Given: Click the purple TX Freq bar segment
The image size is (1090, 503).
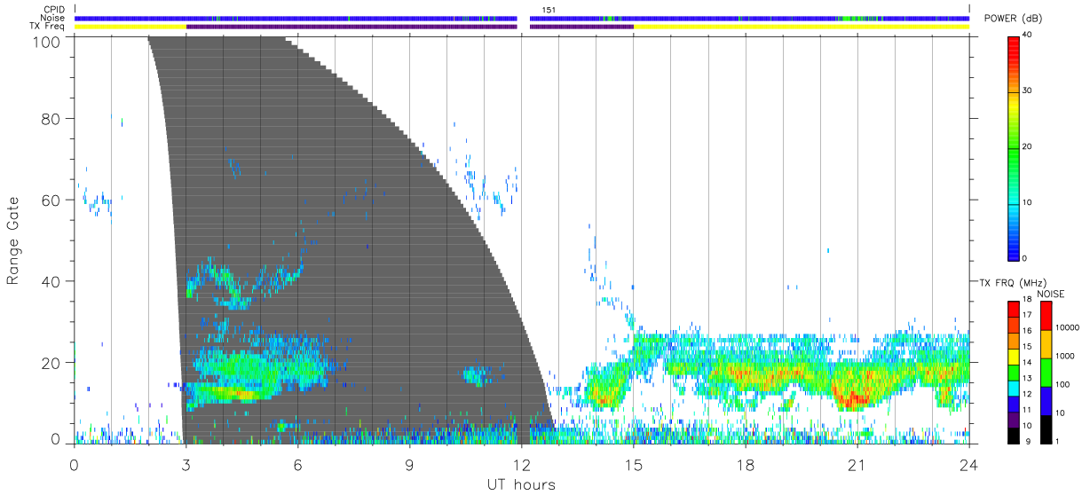Looking at the screenshot, I should click(351, 27).
